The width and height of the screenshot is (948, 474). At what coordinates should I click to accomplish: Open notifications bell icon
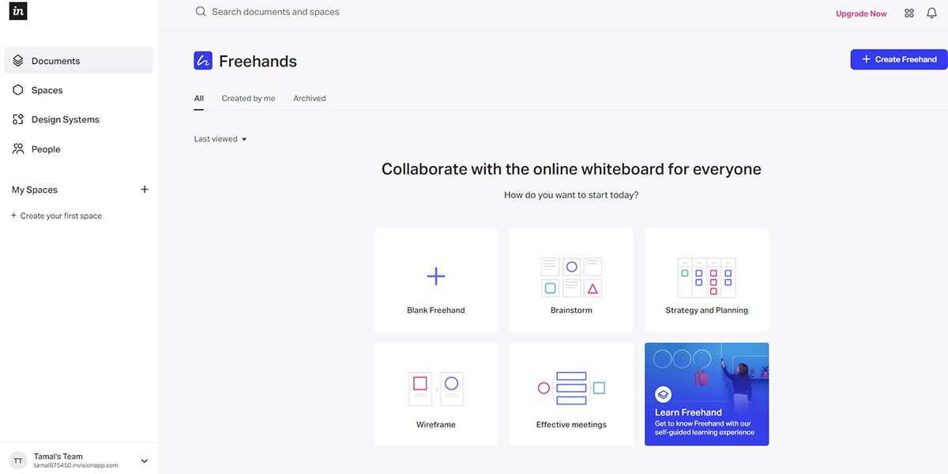(x=931, y=13)
